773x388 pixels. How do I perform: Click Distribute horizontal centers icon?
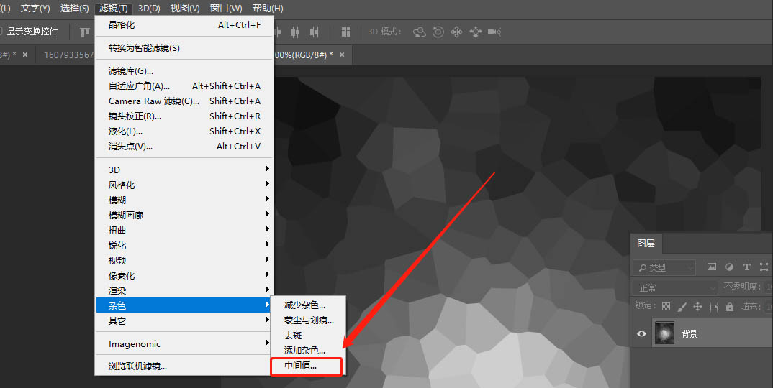(295, 32)
